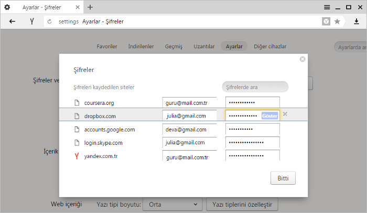
Task: Open a new tab with the plus button
Action: point(90,7)
